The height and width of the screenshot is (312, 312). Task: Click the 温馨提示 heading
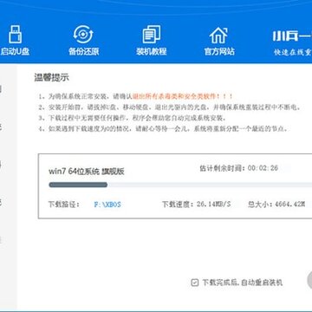point(52,78)
